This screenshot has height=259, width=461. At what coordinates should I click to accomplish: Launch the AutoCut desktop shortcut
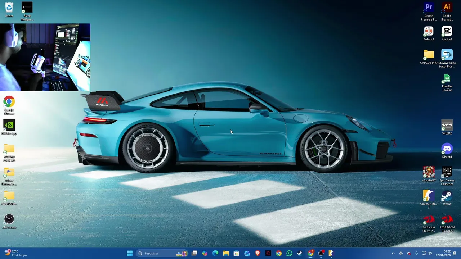(429, 33)
